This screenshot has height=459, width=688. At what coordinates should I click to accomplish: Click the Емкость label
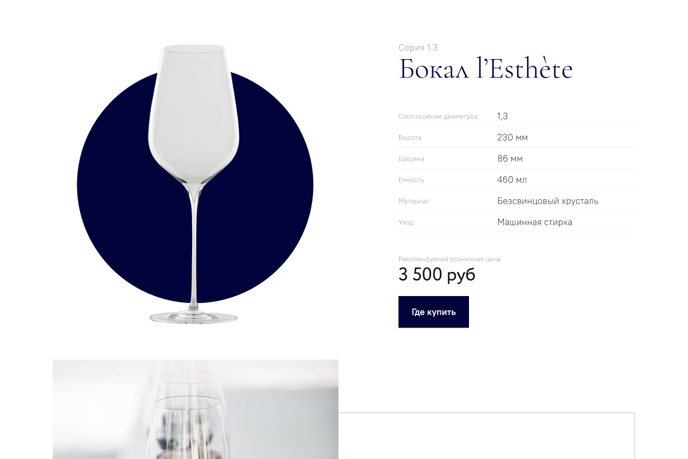tap(411, 180)
